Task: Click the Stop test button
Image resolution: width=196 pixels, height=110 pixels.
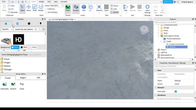Action: [x=139, y=8]
